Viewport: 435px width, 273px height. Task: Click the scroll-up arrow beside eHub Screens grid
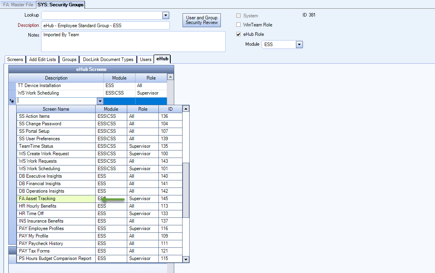point(170,76)
